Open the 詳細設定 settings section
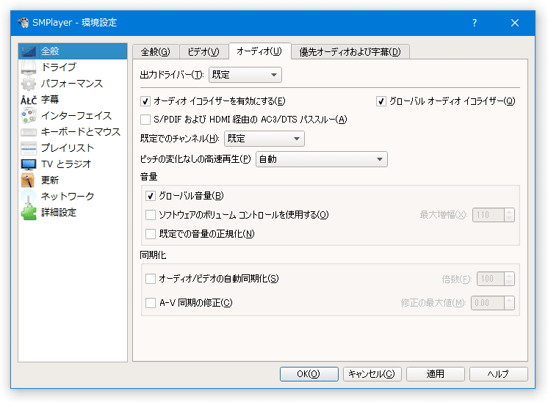 [73, 212]
